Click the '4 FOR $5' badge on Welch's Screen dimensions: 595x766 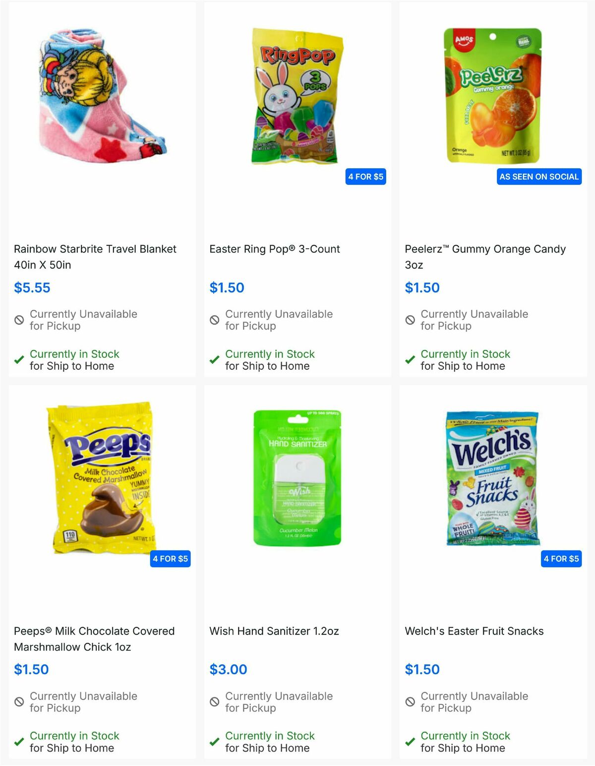pyautogui.click(x=561, y=558)
